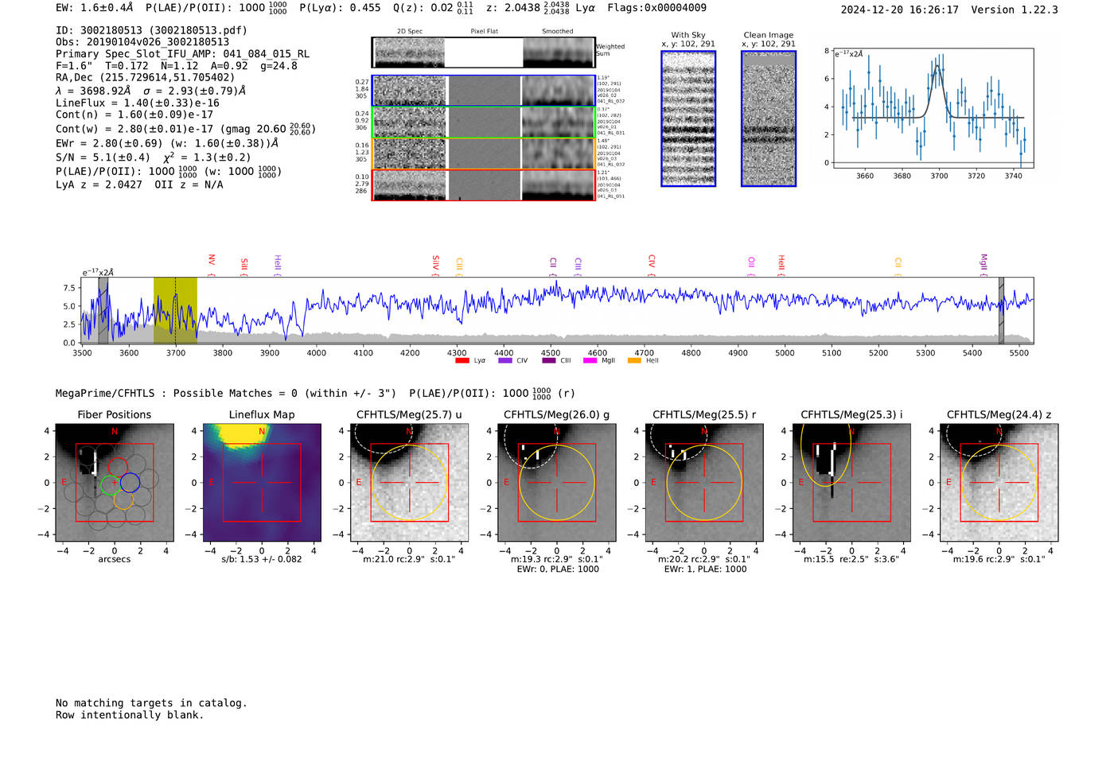Click the Flags:0x00004009 text
1114x758 pixels.
656,8
